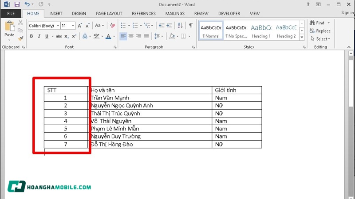Toggle Italic formatting
This screenshot has width=355, height=199.
point(39,36)
